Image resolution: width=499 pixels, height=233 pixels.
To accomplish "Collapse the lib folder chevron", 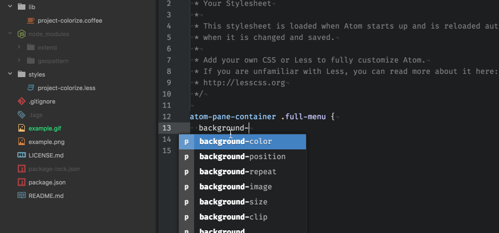I will tap(10, 7).
